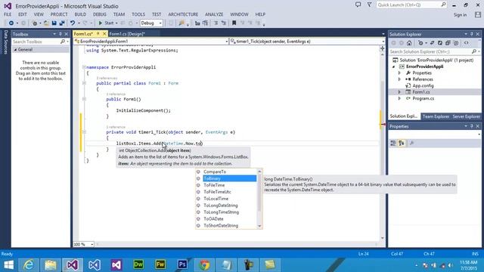Open the BUILD menu
Screen dimensions: 484x272
tap(80, 14)
